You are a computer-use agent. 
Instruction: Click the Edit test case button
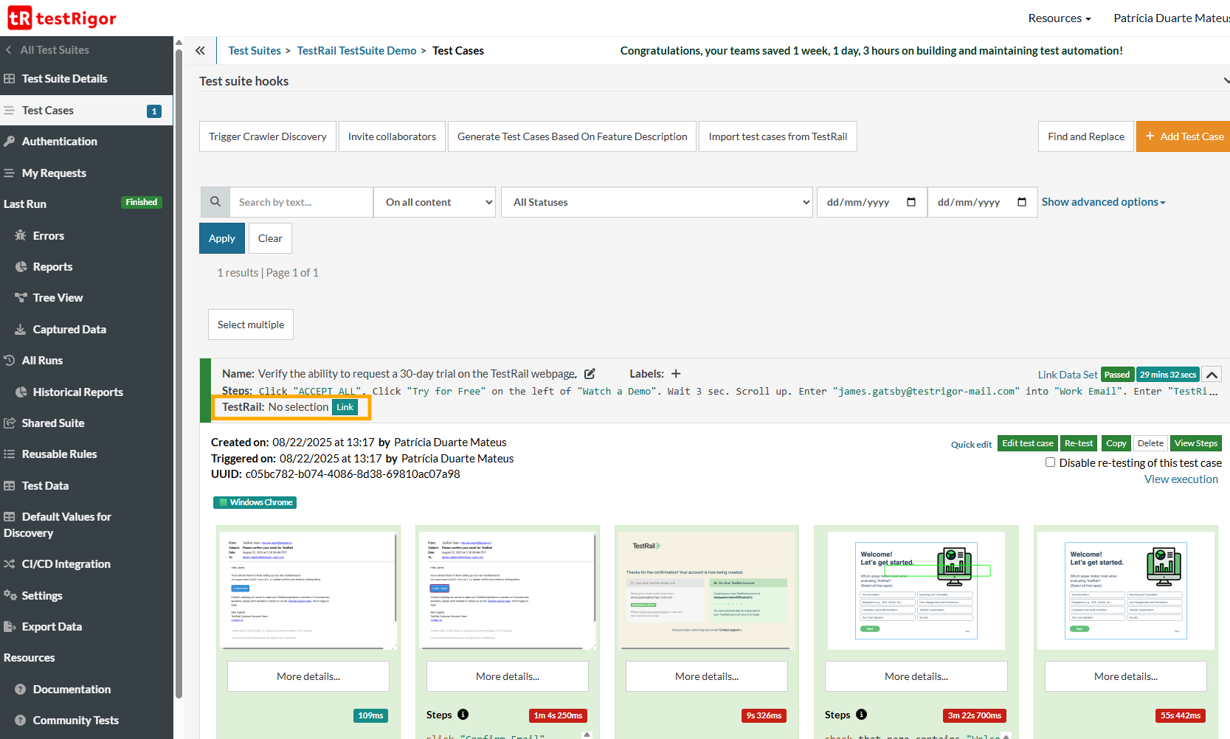click(1028, 443)
